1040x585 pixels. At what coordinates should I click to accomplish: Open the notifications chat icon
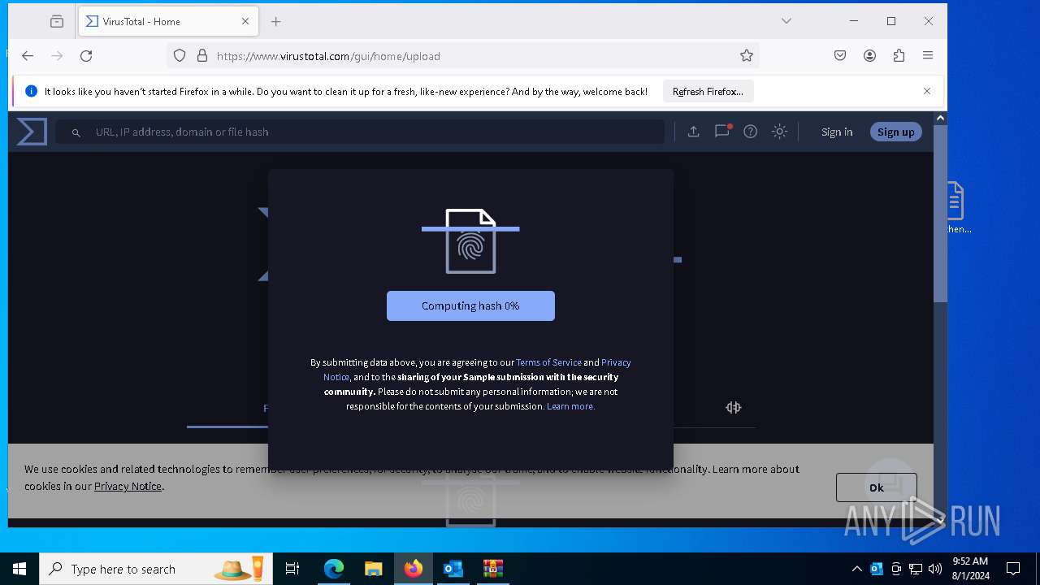coord(721,132)
